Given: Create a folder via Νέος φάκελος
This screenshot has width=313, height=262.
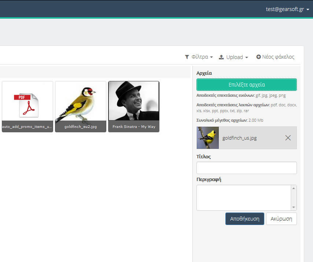Looking at the screenshot, I should click(x=275, y=57).
